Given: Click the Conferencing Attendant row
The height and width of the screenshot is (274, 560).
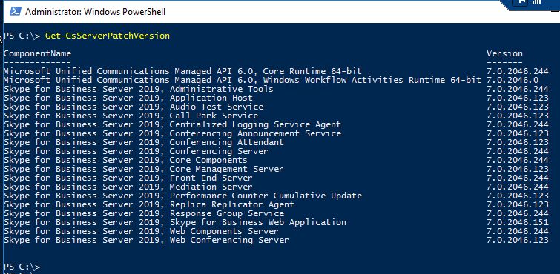Looking at the screenshot, I should click(276, 142).
